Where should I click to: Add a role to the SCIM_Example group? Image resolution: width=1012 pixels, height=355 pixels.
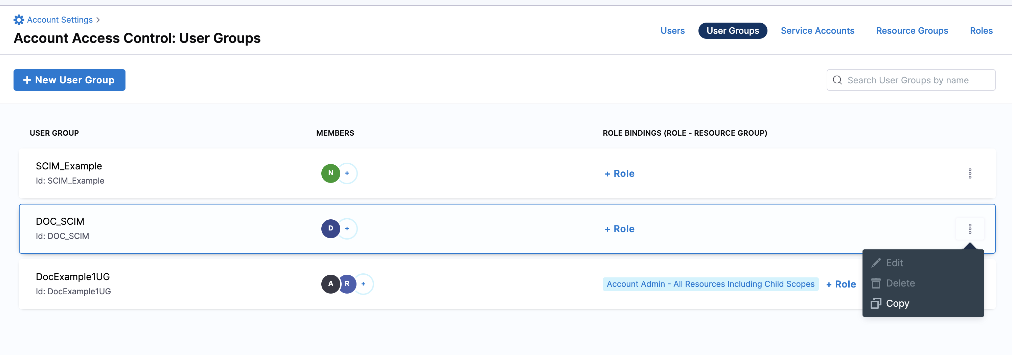tap(619, 173)
